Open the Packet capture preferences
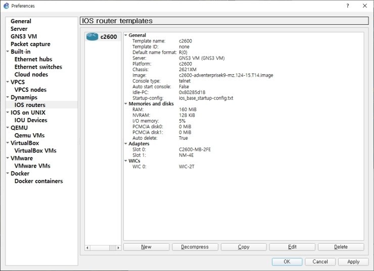The height and width of the screenshot is (271, 374). tap(30, 44)
